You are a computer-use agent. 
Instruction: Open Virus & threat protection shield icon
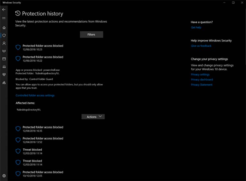pyautogui.click(x=4, y=35)
